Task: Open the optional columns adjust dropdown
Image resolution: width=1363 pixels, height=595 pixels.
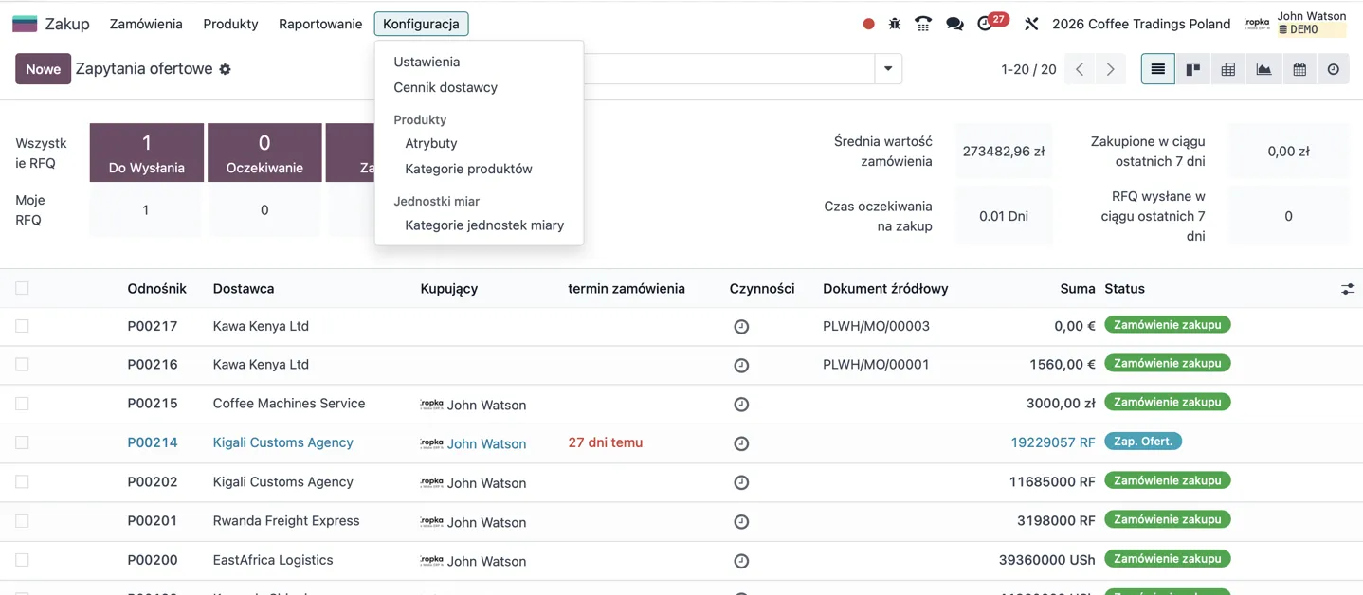Action: click(1347, 289)
